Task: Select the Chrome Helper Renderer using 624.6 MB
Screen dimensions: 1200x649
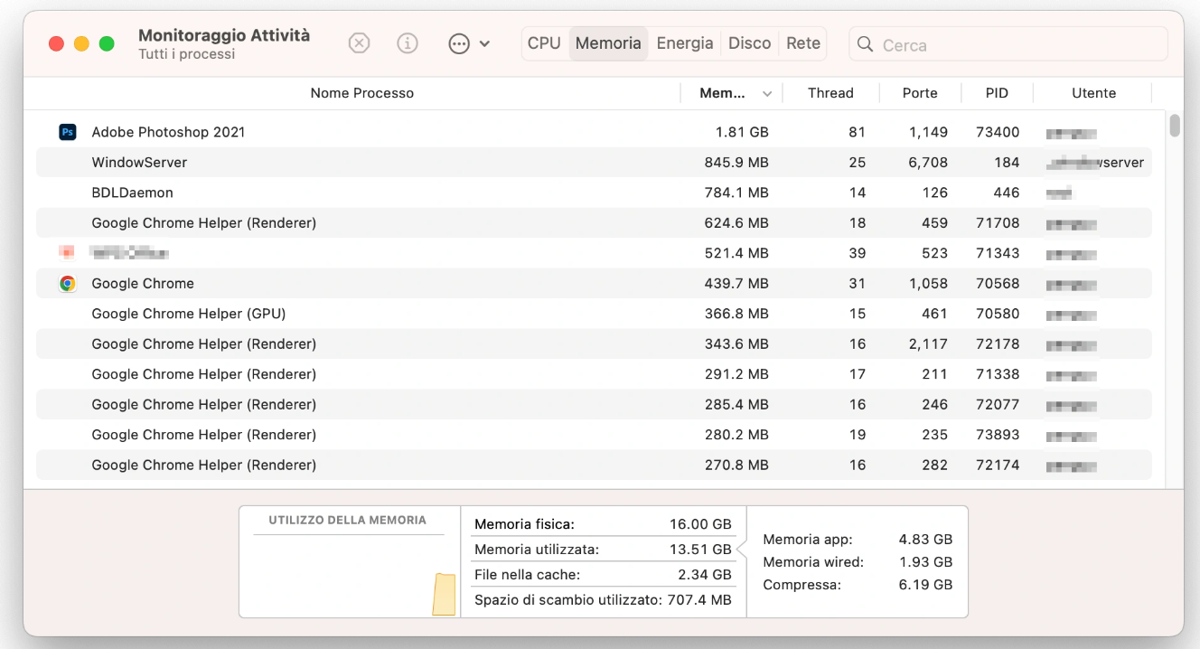Action: pos(594,222)
